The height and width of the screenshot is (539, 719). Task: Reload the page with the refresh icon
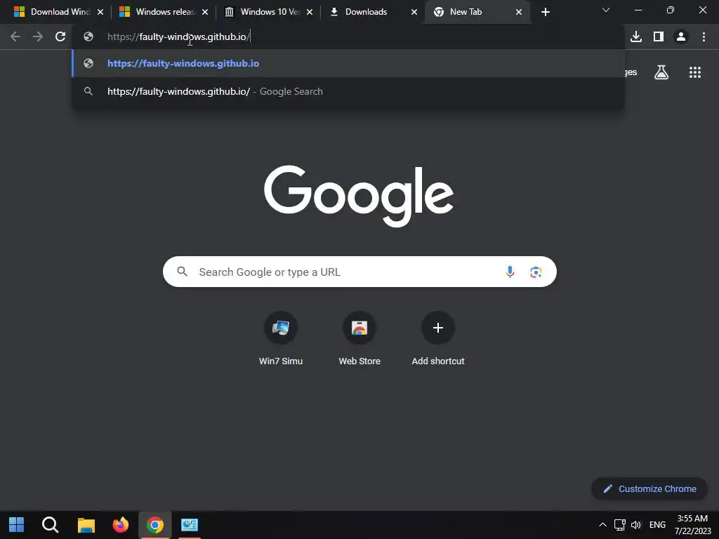click(60, 36)
